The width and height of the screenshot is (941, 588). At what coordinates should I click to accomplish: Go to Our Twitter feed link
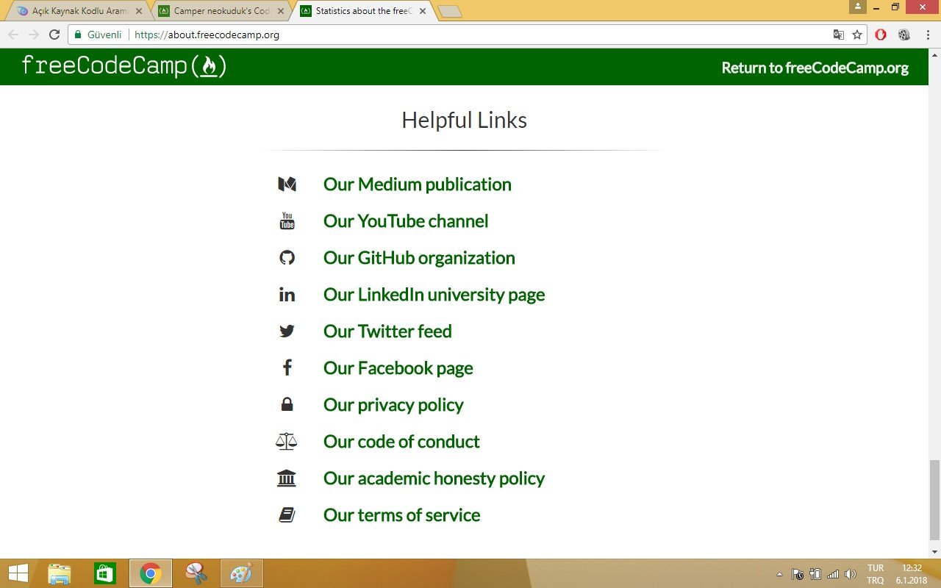(x=387, y=331)
